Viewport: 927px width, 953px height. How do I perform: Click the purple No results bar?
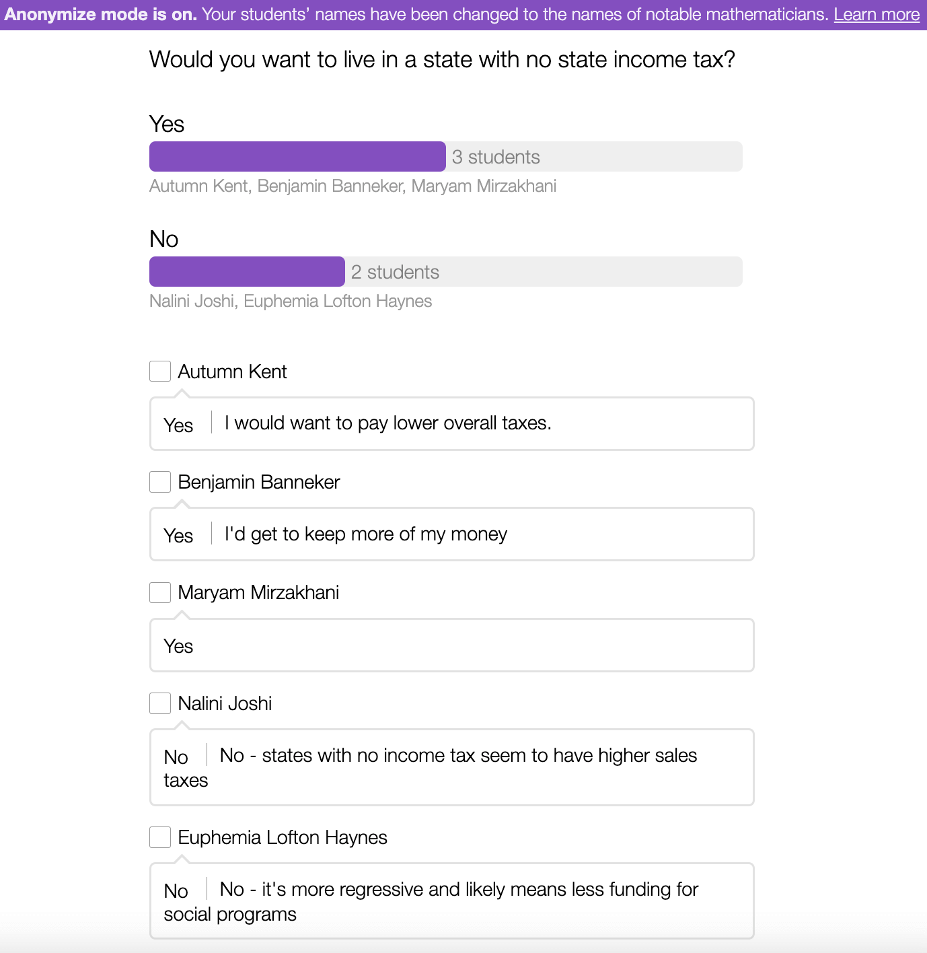247,271
